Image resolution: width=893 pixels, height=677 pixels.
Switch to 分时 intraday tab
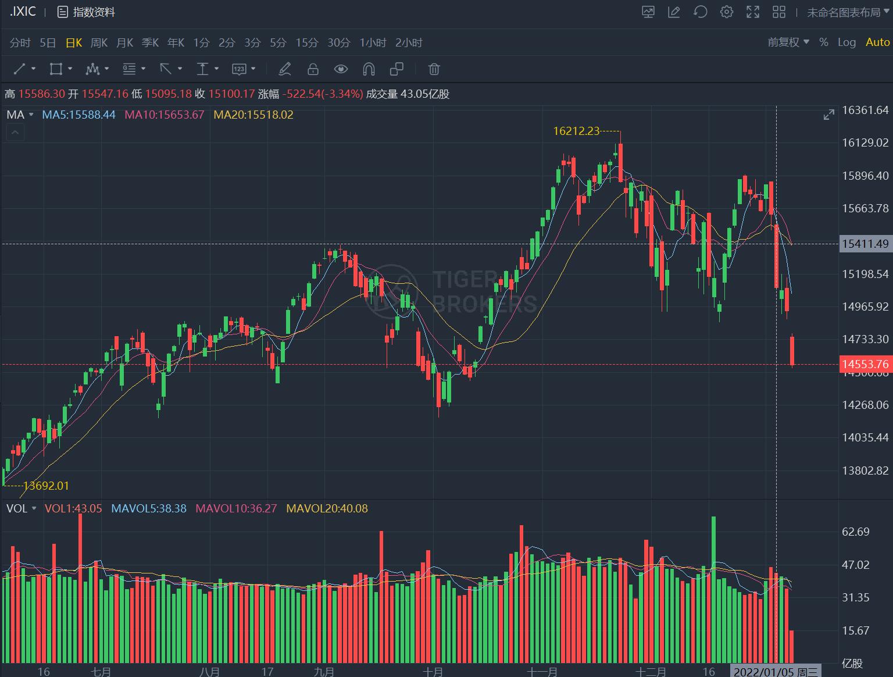pos(20,42)
